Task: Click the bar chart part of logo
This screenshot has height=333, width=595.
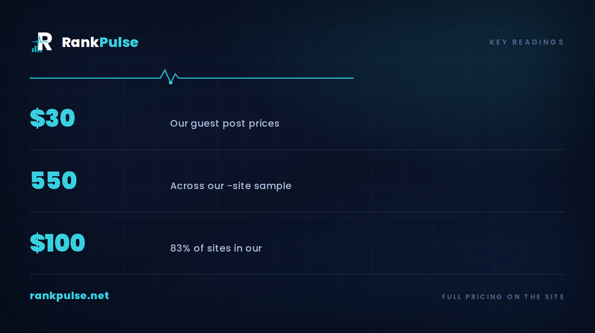Action: 36,48
